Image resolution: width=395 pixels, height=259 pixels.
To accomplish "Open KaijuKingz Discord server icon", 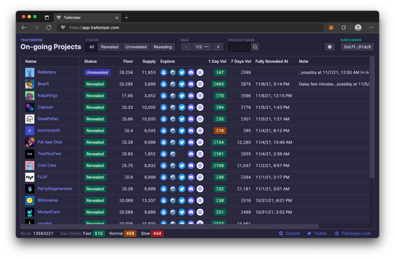I will tap(191, 95).
